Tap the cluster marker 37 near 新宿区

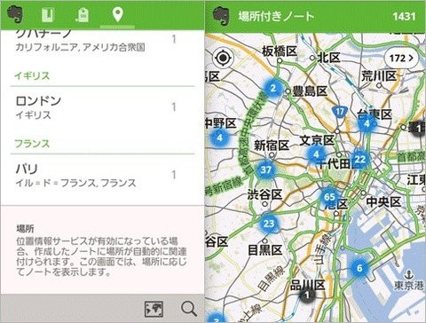point(265,169)
